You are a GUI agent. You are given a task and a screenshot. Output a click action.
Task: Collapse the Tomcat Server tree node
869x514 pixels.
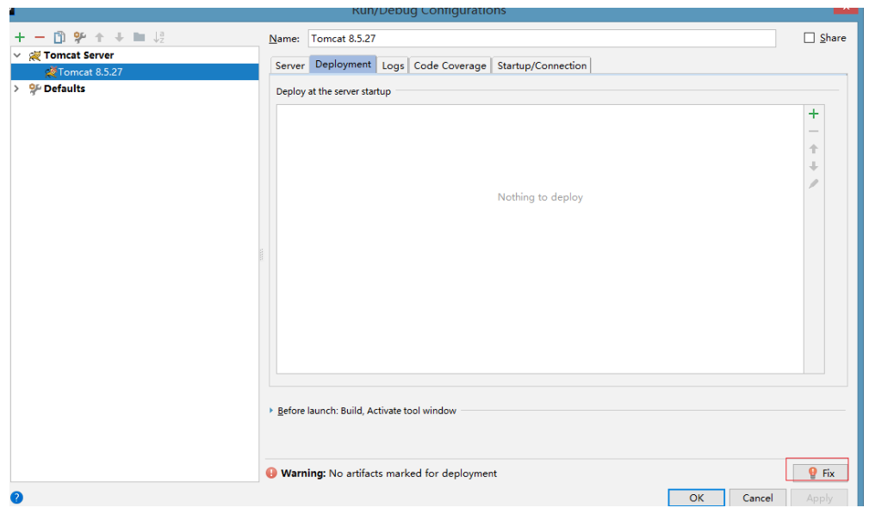pos(17,55)
